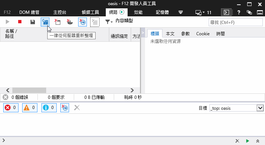Click the 0 B 已傳輸 status text
265x145 pixels.
94,97
